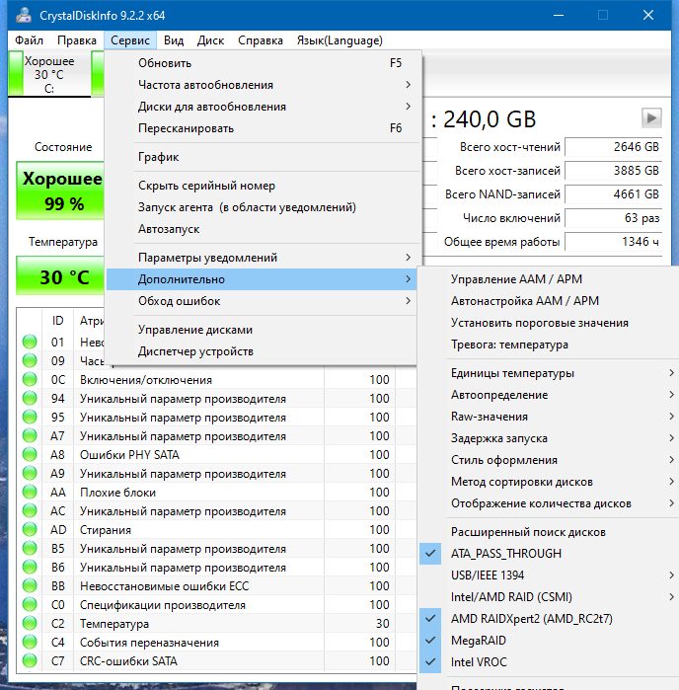
Task: Click status indicator next to Температура attribute C2
Action: pyautogui.click(x=30, y=623)
